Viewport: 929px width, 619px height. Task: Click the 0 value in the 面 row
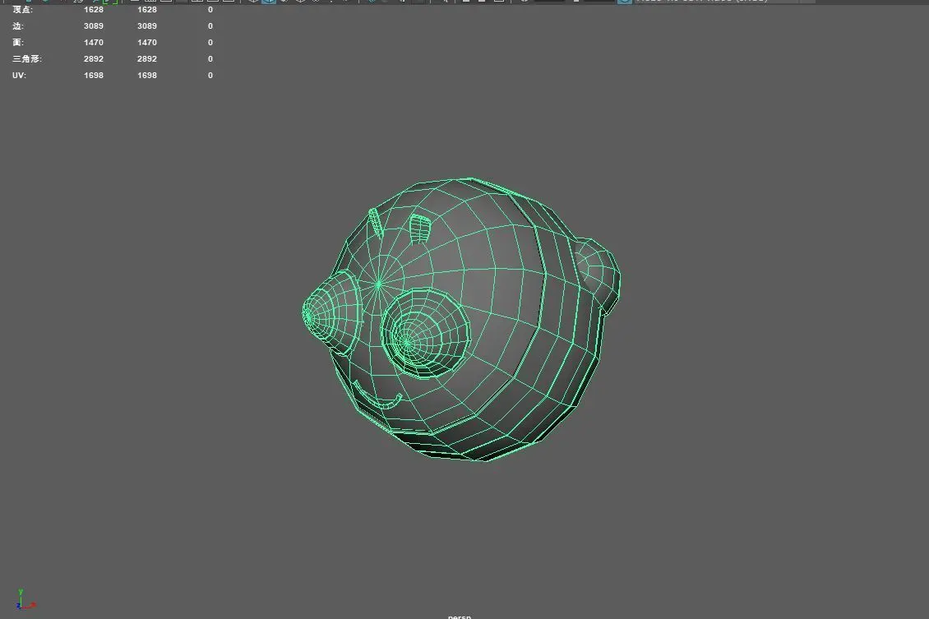click(210, 43)
